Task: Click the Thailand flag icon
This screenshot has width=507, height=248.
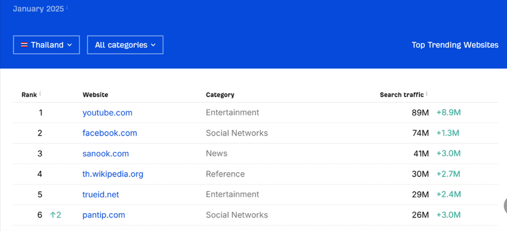Action: pyautogui.click(x=24, y=45)
